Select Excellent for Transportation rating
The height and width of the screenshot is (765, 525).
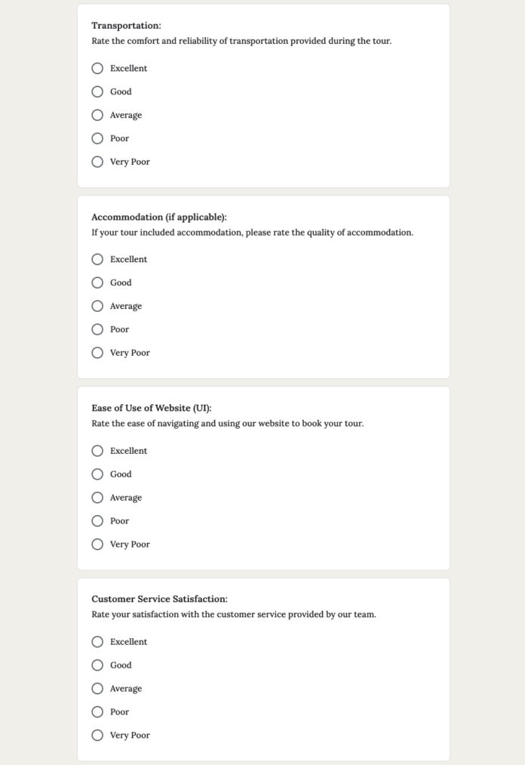(97, 68)
